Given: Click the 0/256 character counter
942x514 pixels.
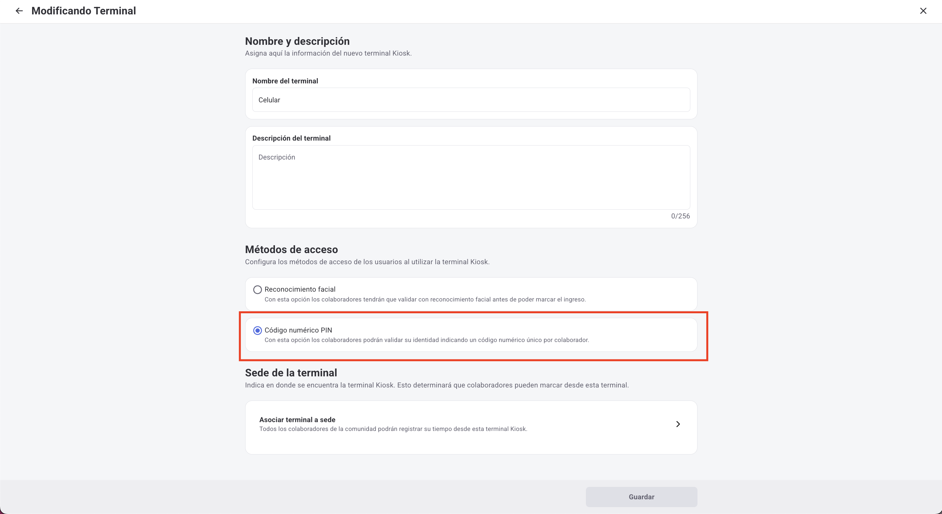Looking at the screenshot, I should (x=680, y=216).
